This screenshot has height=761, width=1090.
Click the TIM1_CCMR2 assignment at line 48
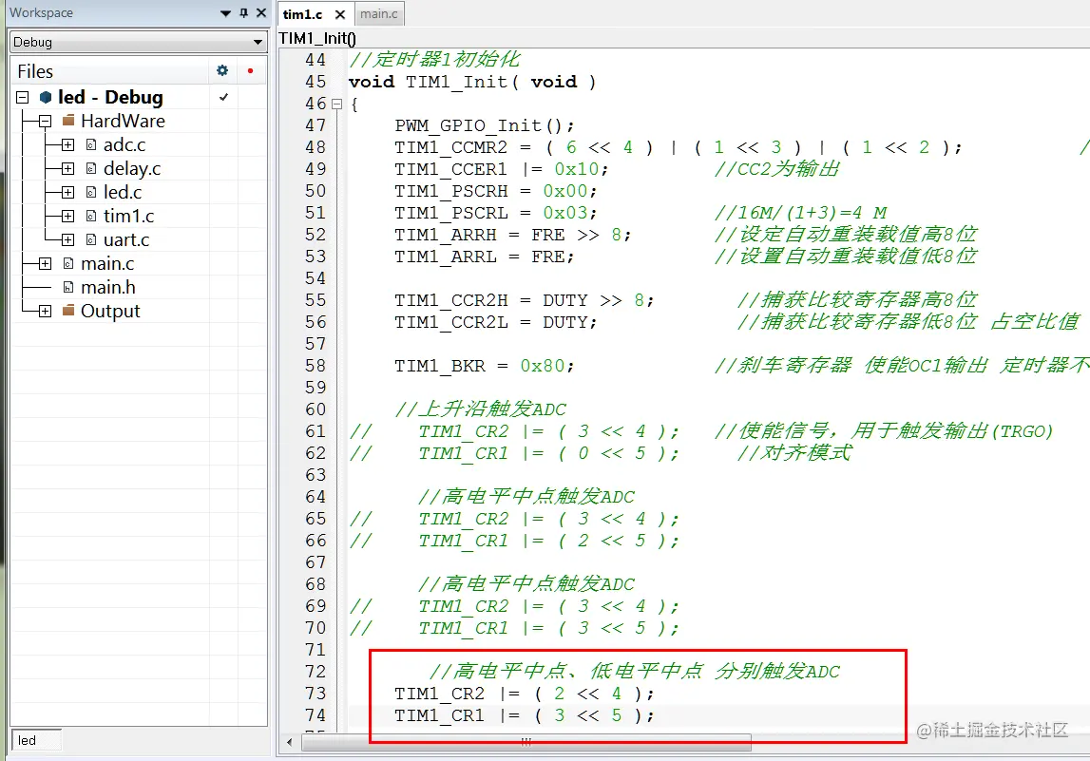point(679,147)
